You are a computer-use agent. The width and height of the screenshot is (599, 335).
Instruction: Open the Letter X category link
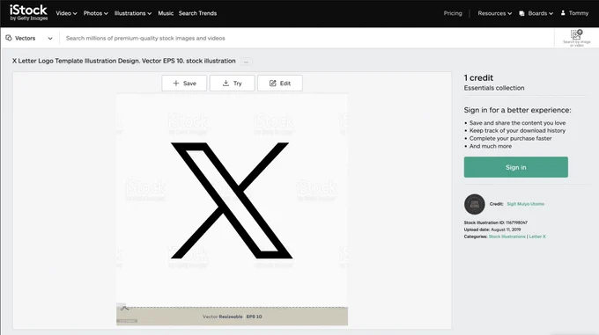(537, 237)
